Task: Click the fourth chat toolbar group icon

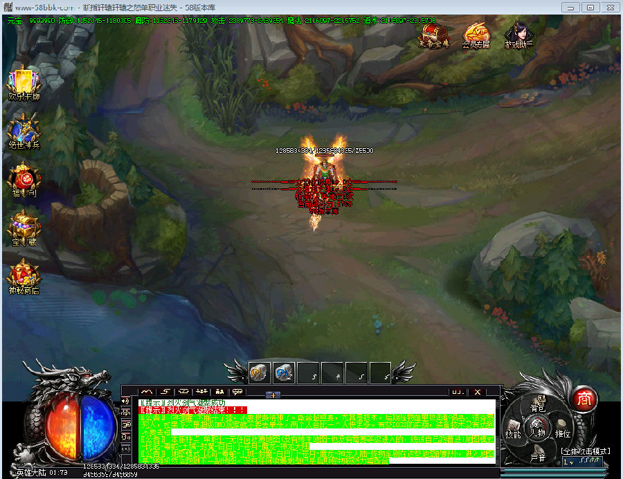Action: click(x=202, y=392)
